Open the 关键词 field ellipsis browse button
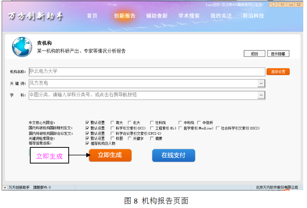The image size is (307, 208). tap(261, 83)
